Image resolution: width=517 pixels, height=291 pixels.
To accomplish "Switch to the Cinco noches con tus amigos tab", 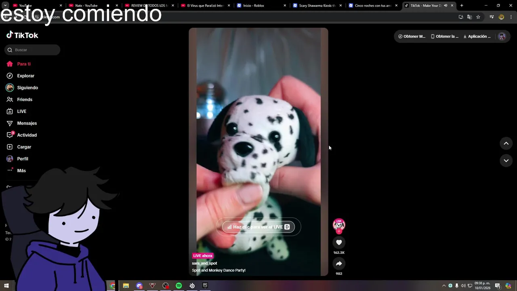I will click(372, 6).
